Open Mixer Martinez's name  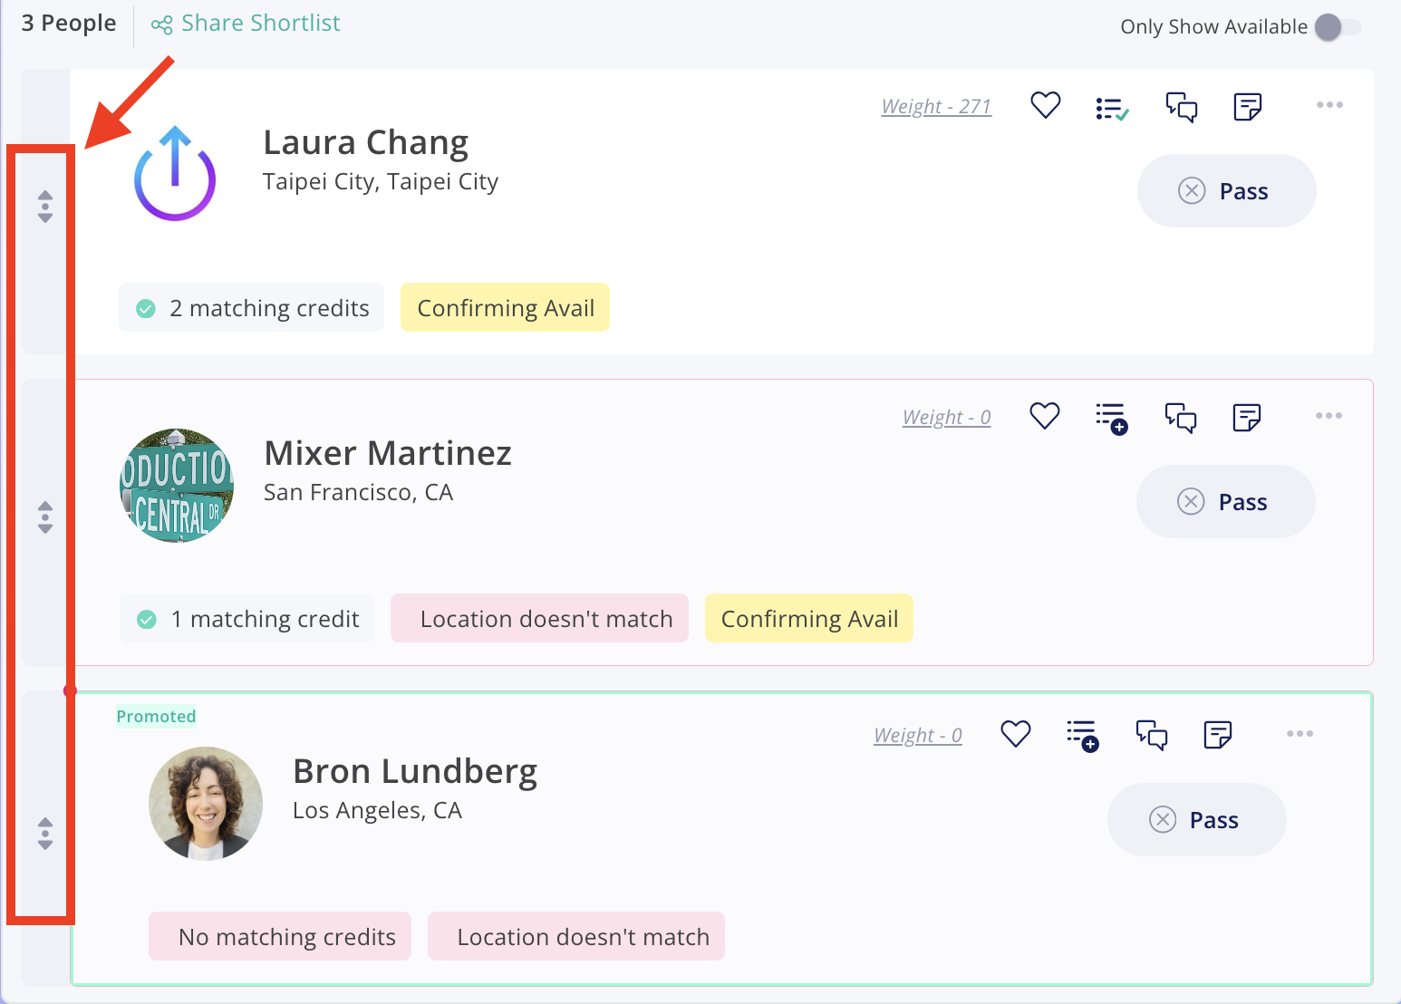[x=388, y=453]
